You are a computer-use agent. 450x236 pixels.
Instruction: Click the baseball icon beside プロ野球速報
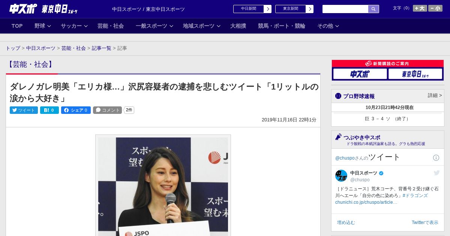(x=338, y=96)
